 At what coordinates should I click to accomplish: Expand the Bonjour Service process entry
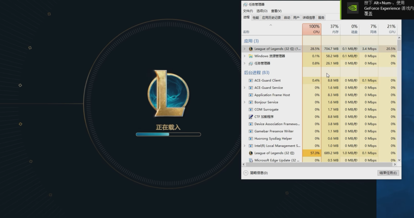pos(245,102)
